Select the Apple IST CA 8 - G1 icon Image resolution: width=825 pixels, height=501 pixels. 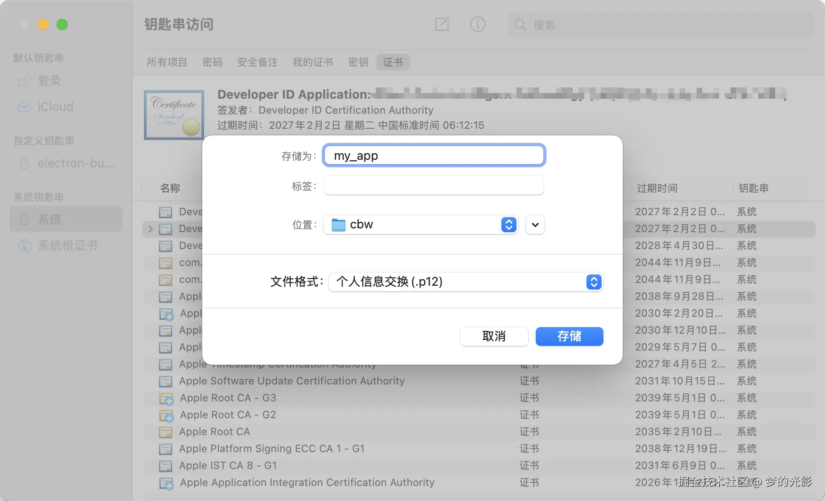click(166, 466)
